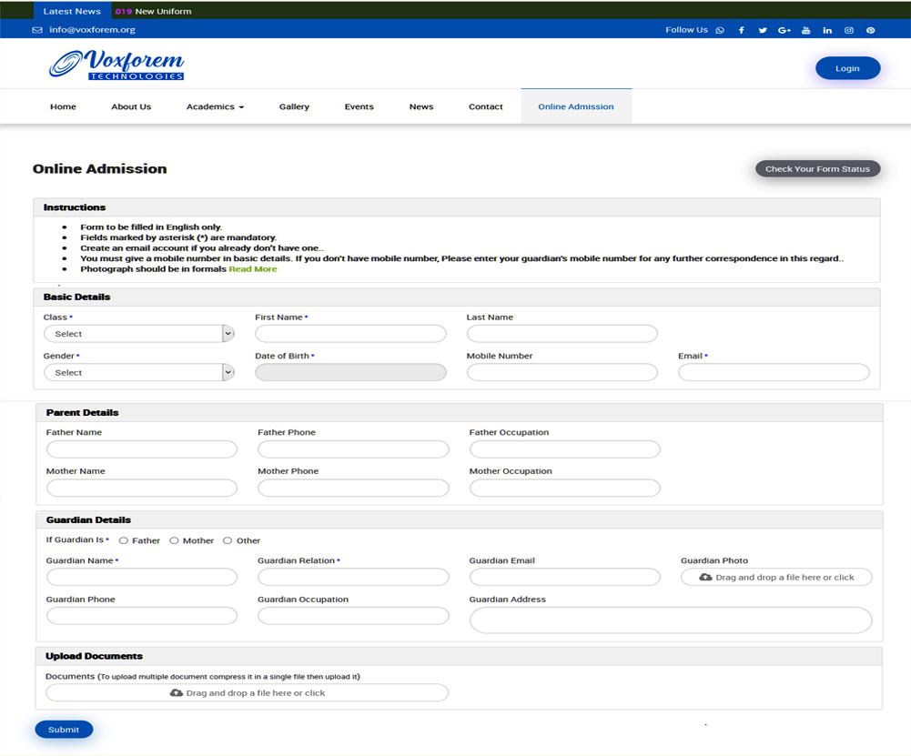Viewport: 911px width, 756px height.
Task: Click the Google Plus icon
Action: point(784,30)
